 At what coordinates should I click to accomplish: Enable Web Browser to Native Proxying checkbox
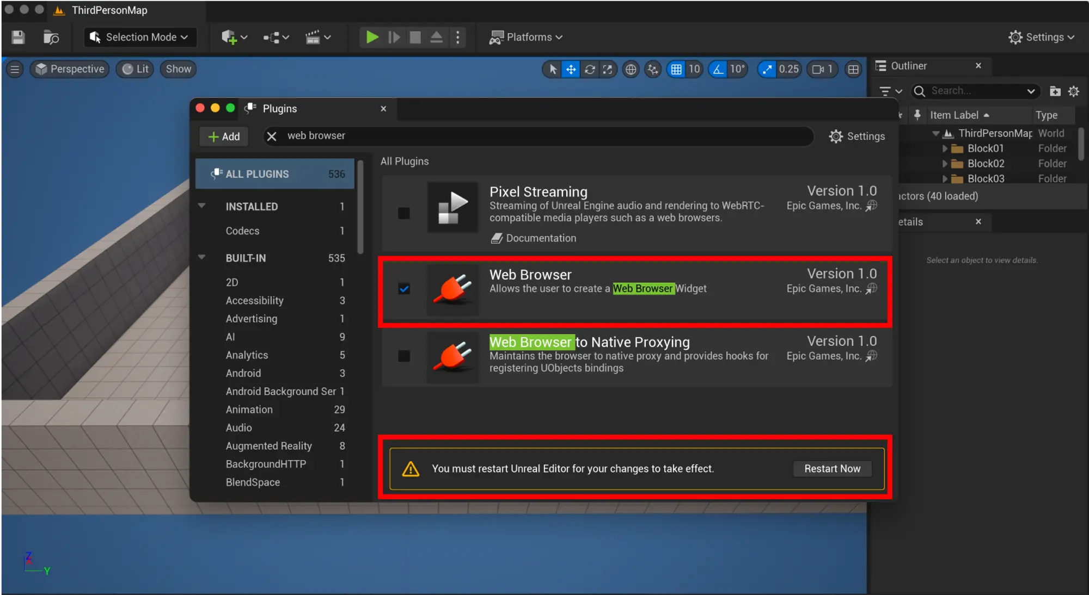[x=403, y=356]
